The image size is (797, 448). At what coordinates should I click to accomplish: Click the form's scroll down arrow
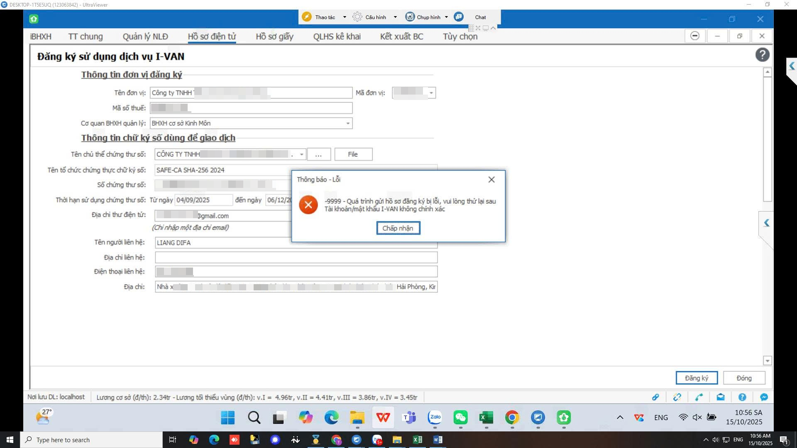[x=767, y=360]
